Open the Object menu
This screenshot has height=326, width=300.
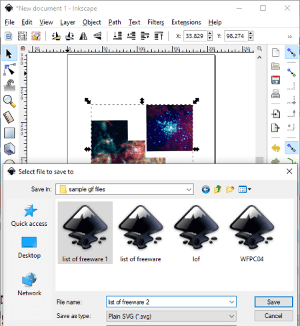tap(91, 22)
